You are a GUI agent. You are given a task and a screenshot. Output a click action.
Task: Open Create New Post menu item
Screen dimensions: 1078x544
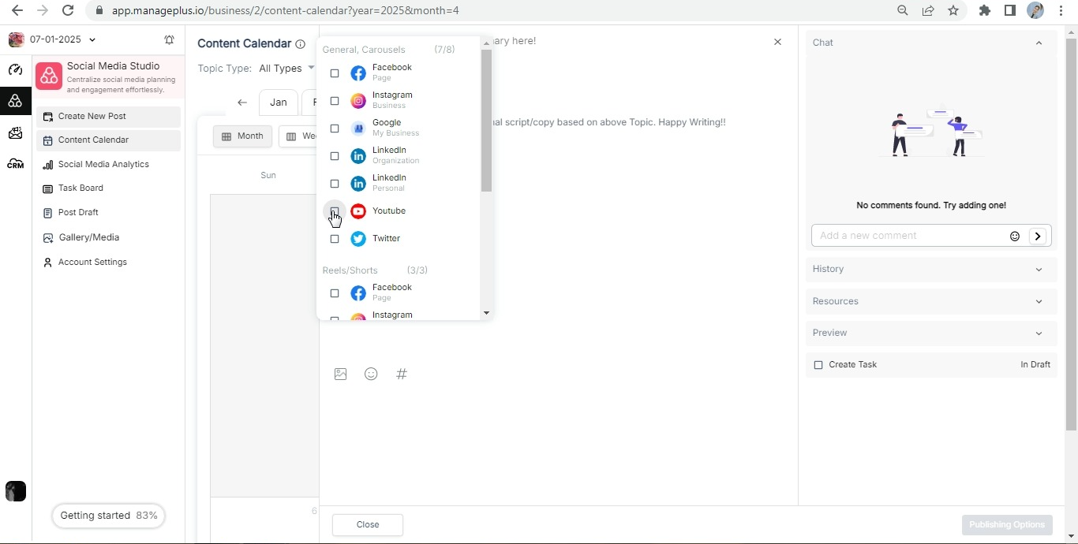point(108,117)
